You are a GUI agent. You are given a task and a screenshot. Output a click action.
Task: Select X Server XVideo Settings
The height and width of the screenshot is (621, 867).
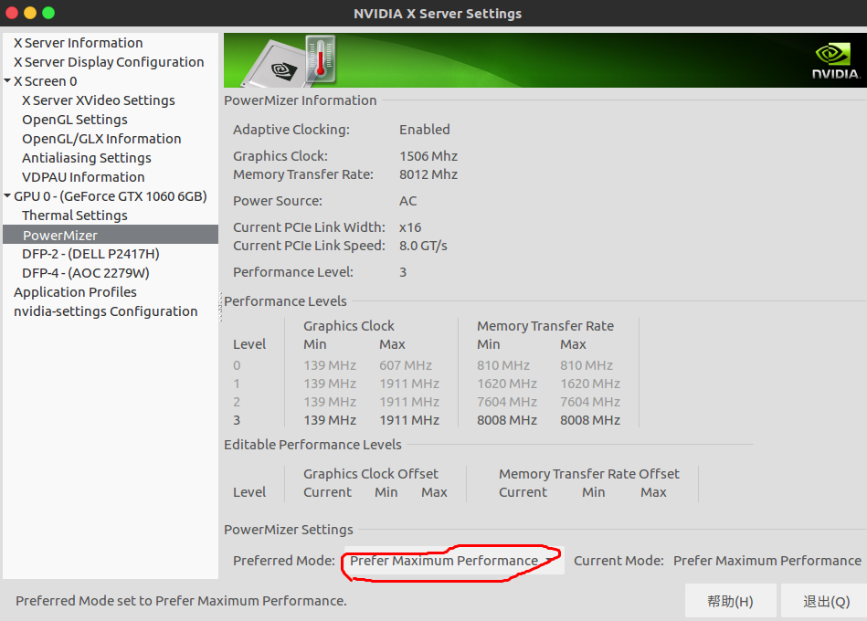100,100
